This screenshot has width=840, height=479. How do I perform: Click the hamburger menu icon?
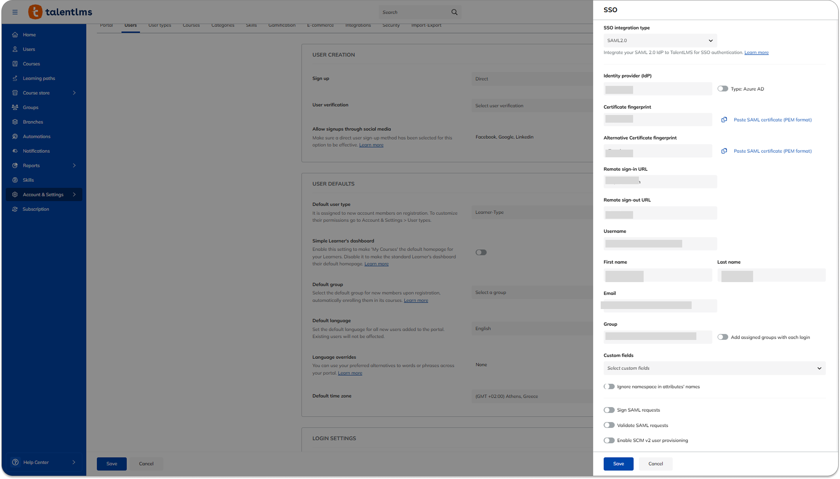click(15, 12)
